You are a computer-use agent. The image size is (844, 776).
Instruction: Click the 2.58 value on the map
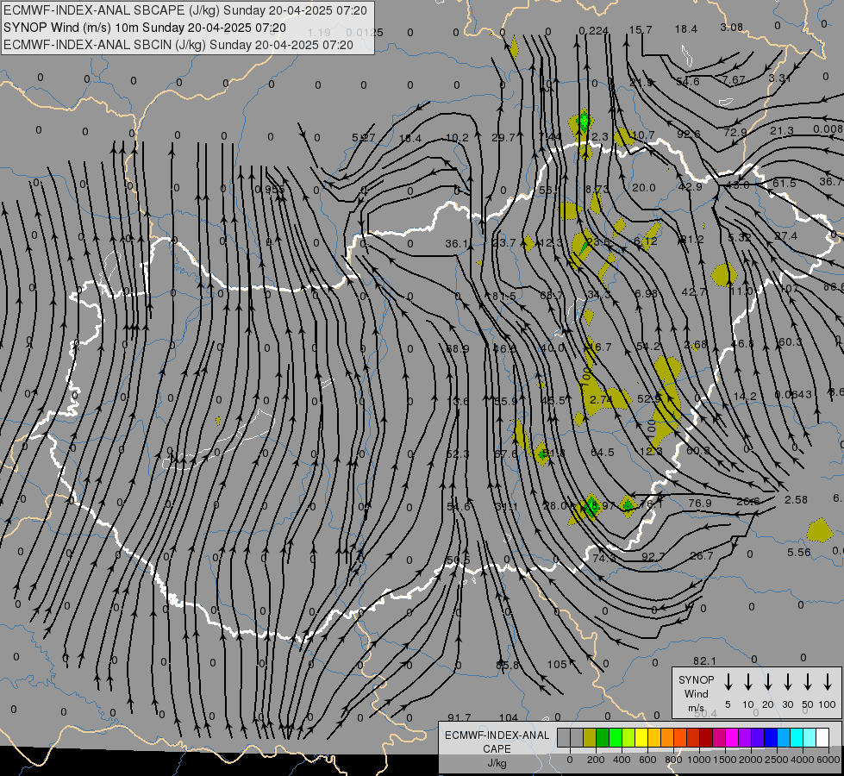(796, 500)
